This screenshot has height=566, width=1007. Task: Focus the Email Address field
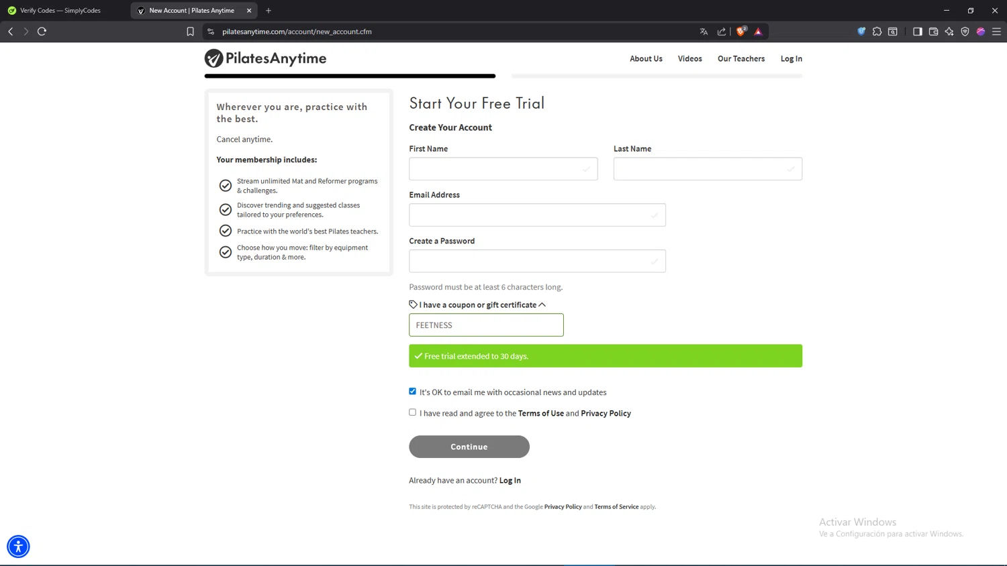[x=537, y=215]
